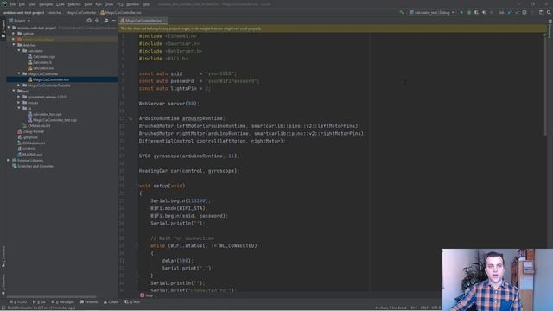Open Project panel settings gear

pos(105,21)
